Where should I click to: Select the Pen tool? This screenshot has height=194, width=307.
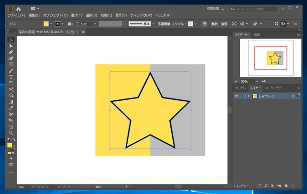coord(11,52)
